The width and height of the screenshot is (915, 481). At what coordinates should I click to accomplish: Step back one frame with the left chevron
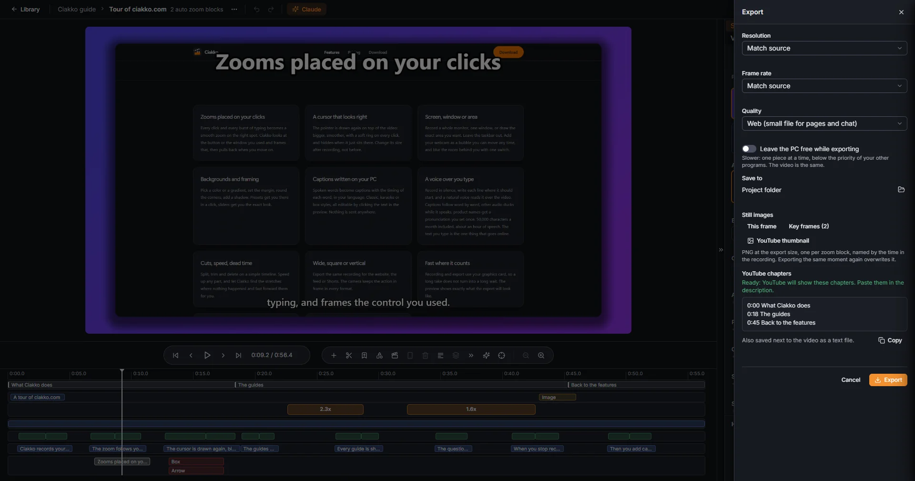click(x=191, y=355)
